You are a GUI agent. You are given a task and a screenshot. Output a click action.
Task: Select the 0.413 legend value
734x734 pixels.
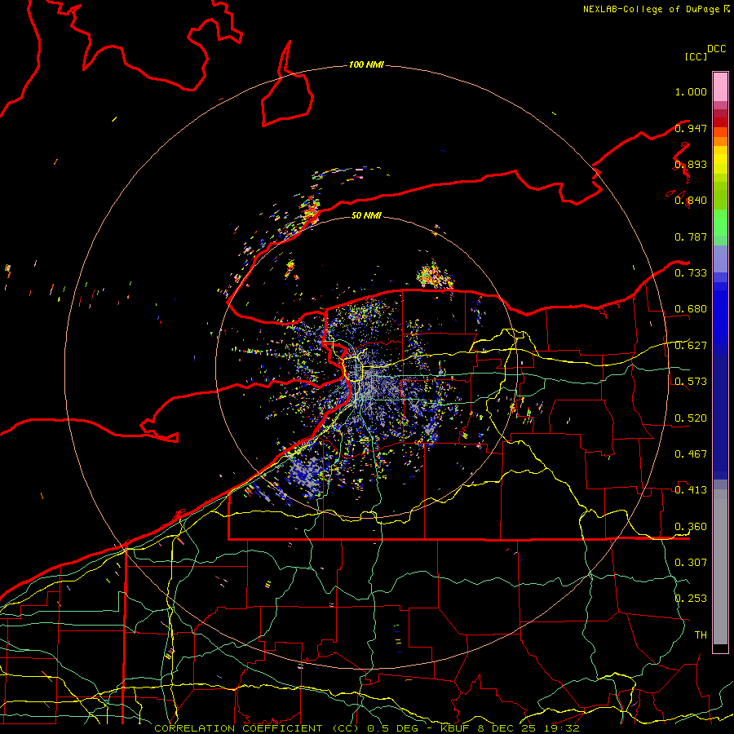[x=691, y=490]
